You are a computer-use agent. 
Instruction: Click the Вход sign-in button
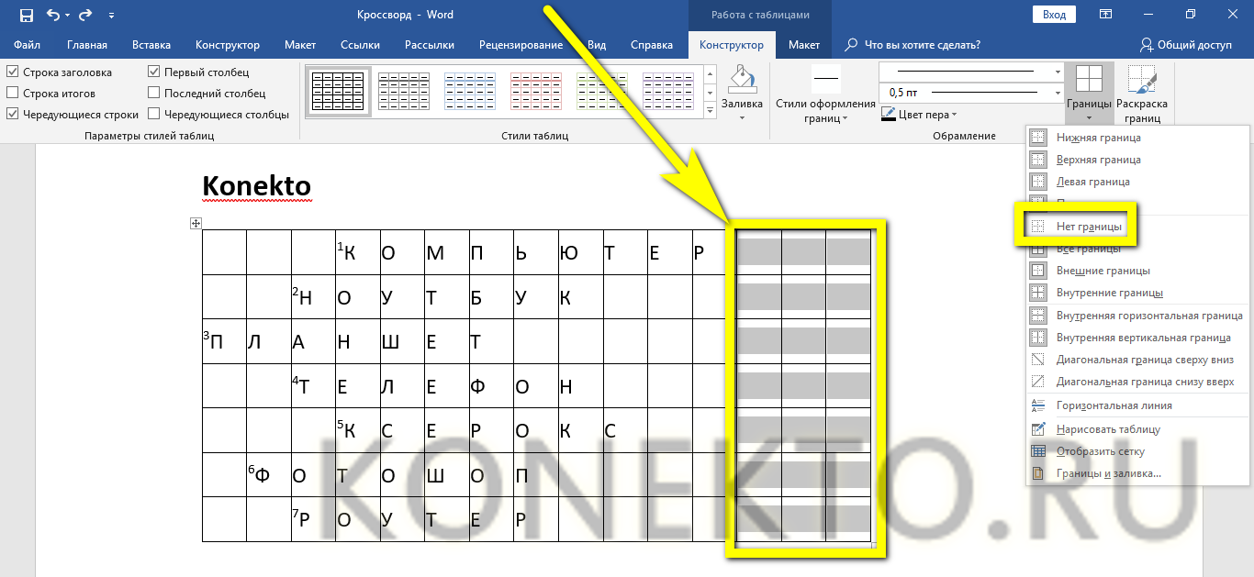click(x=1055, y=15)
